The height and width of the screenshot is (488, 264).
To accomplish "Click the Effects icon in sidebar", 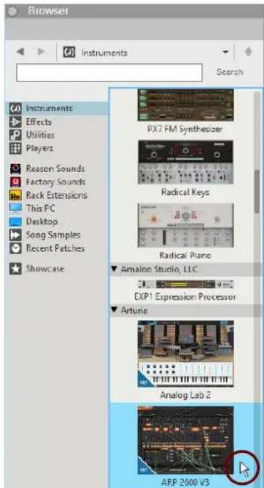I will point(15,122).
